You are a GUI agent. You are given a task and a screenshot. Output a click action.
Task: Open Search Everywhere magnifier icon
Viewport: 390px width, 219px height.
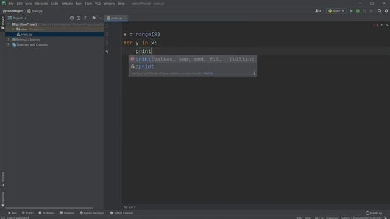pos(379,11)
